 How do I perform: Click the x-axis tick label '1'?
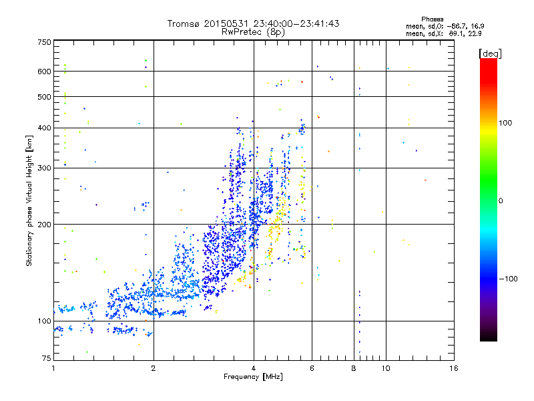click(53, 368)
